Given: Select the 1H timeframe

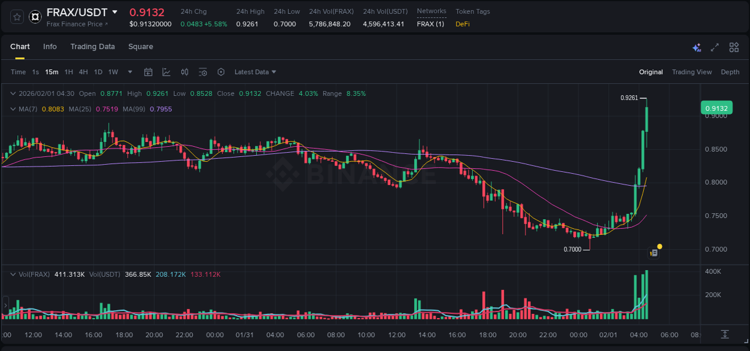Looking at the screenshot, I should (69, 72).
